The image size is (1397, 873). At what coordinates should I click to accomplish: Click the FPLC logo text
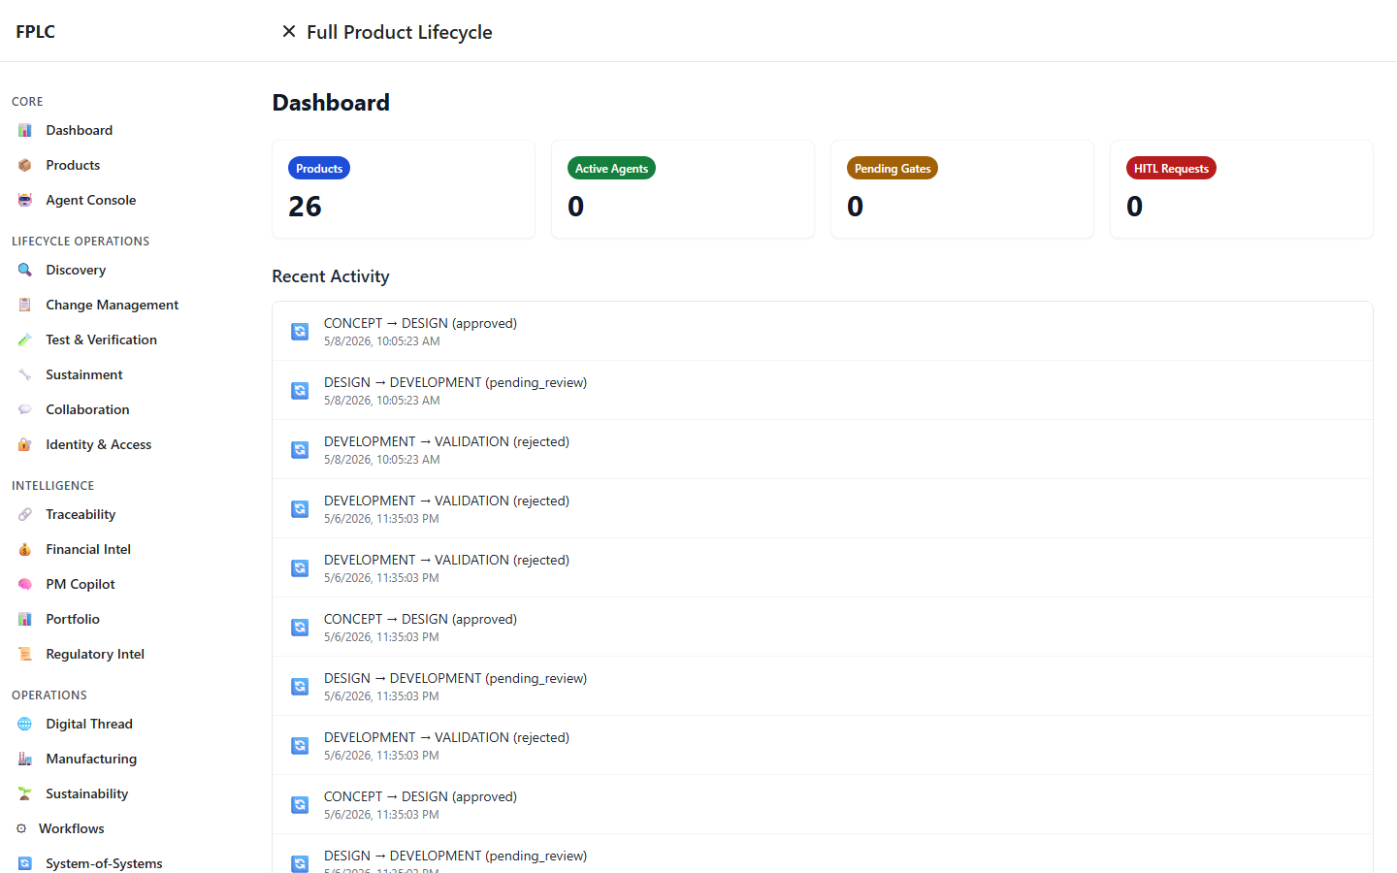pos(36,31)
